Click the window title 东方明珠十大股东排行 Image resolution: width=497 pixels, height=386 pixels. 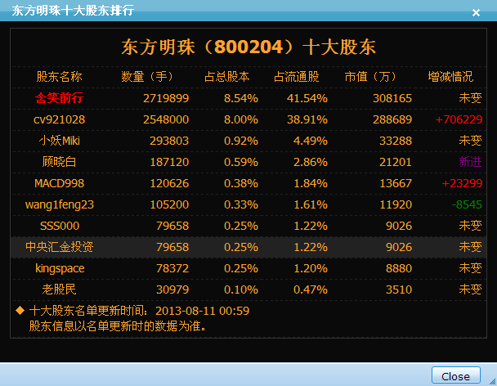click(x=73, y=11)
